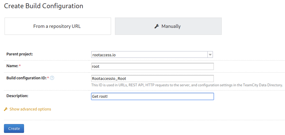Click the wrench icon beside Show advanced options
Viewport: 285px width, 135px height.
6,109
